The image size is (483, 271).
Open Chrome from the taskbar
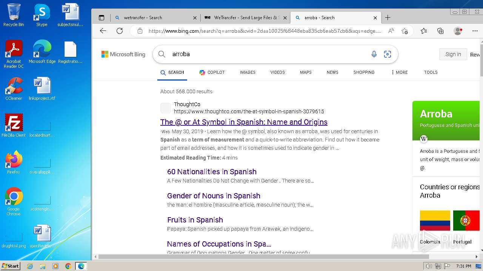coord(68,266)
